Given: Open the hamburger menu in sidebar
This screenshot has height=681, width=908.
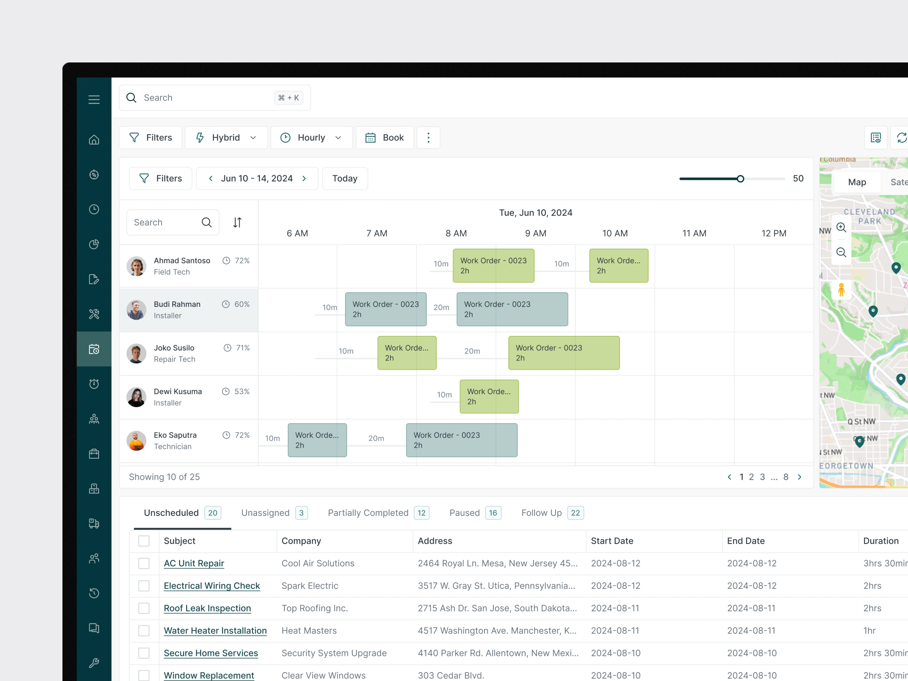Looking at the screenshot, I should 94,99.
